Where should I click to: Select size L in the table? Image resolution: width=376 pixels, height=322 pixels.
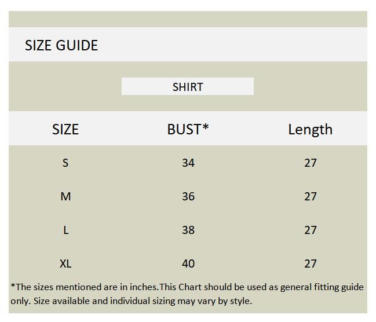(x=65, y=230)
